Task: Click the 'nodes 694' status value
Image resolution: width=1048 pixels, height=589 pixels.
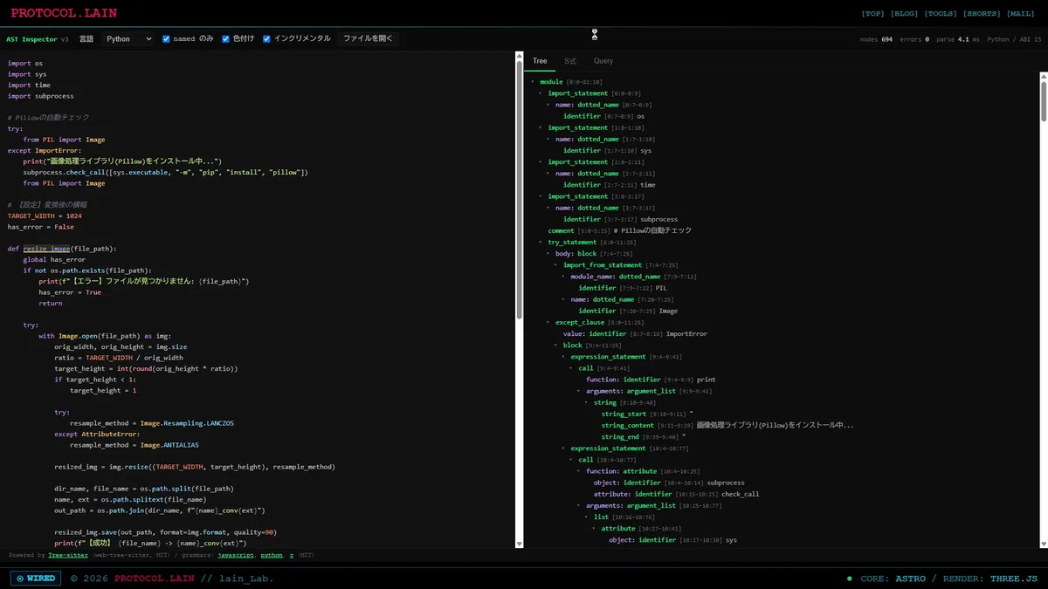Action: 876,39
